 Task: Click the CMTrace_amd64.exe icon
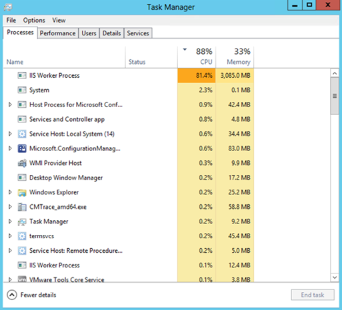(22, 207)
